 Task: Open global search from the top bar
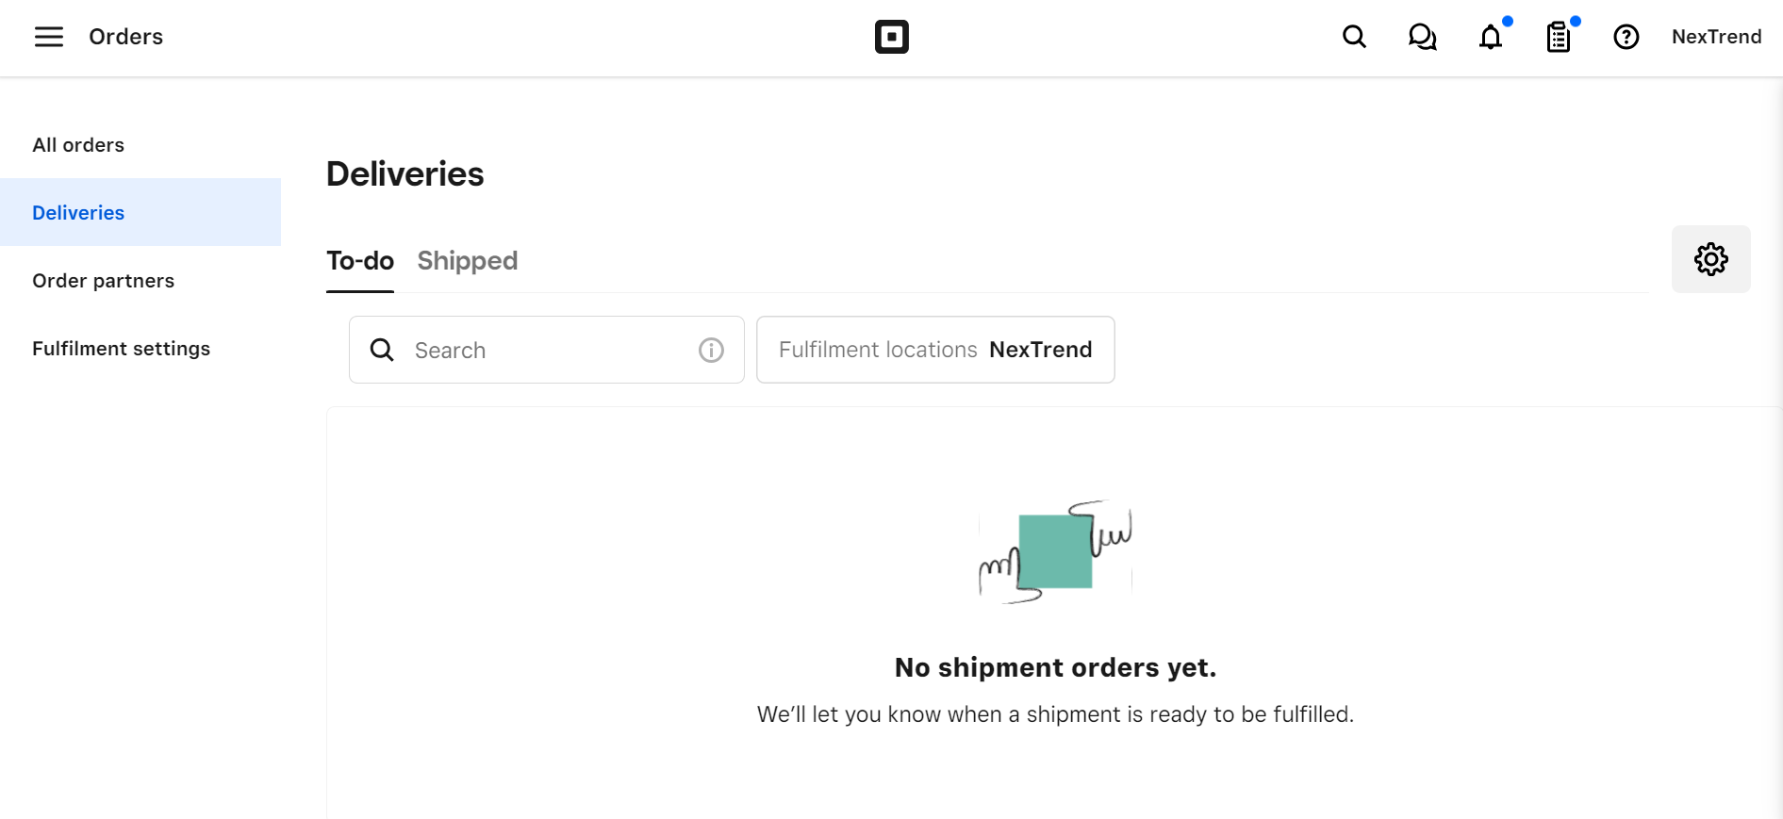1354,37
